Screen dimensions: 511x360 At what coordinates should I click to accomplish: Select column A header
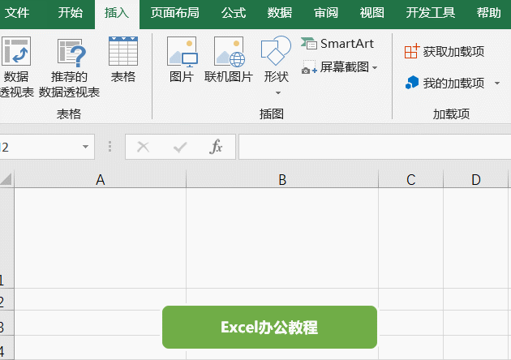101,179
